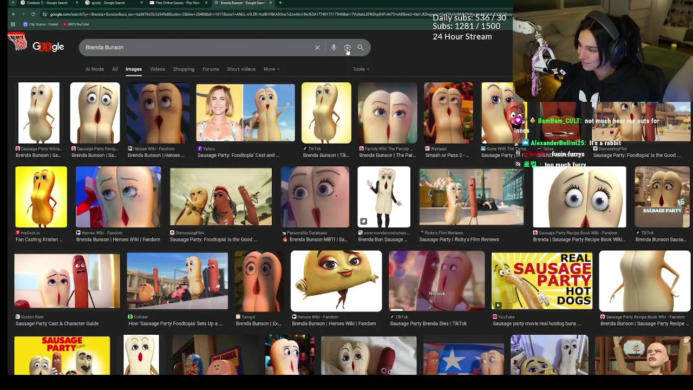Viewport: 693px width, 390px height.
Task: Open 'Smash or Pass 2 -' Wattpad result
Action: [x=447, y=155]
